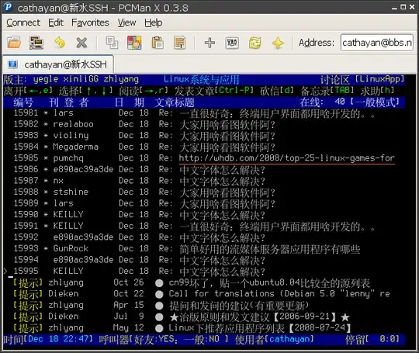
Task: Click the '使用者[cathayan]' status entry
Action: 275,339
